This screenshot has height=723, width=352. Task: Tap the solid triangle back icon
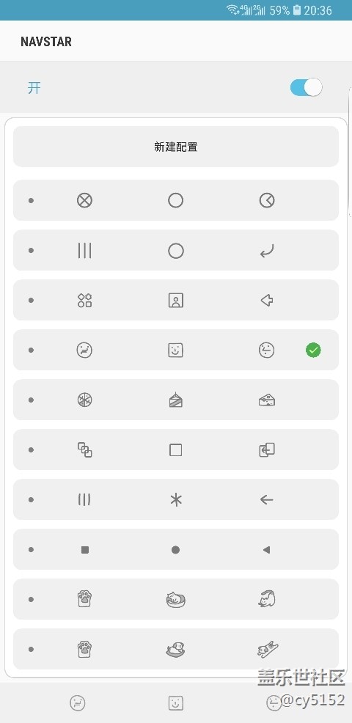tap(266, 550)
